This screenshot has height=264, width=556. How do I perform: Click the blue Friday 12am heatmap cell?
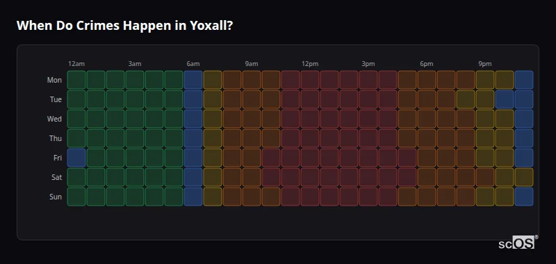76,158
